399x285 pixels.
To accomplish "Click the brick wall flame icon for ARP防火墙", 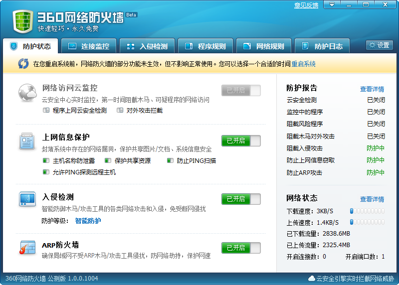I will 27,247.
